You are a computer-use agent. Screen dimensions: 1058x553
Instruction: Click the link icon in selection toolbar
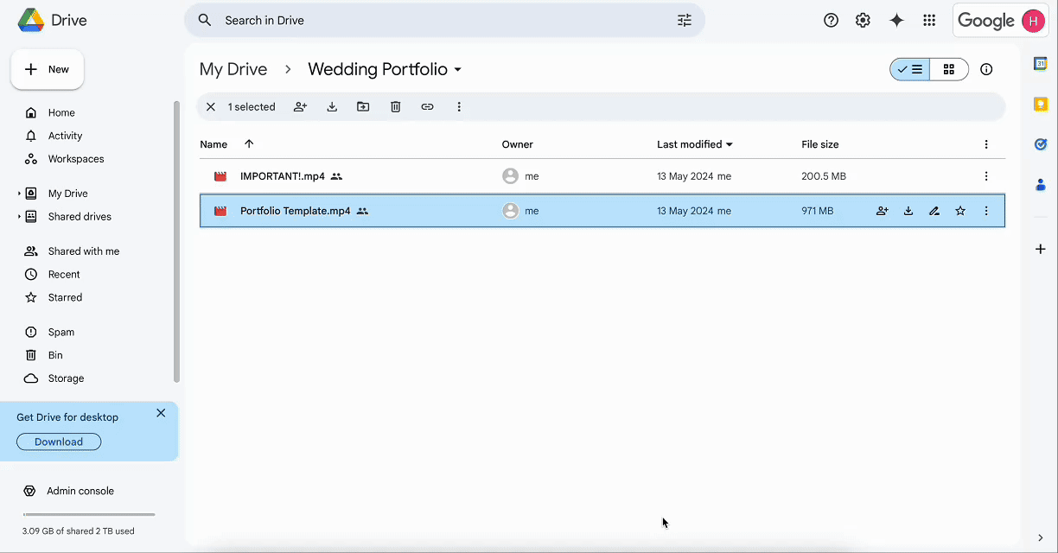[427, 107]
